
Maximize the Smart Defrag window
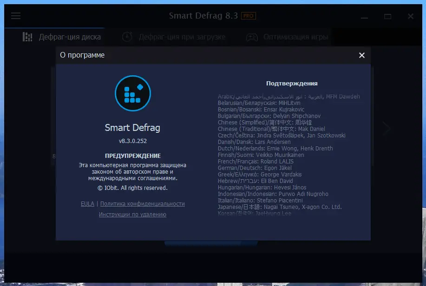pos(387,17)
